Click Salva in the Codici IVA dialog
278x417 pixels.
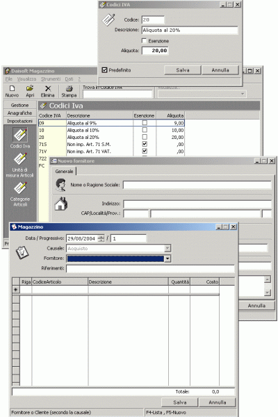tap(183, 70)
